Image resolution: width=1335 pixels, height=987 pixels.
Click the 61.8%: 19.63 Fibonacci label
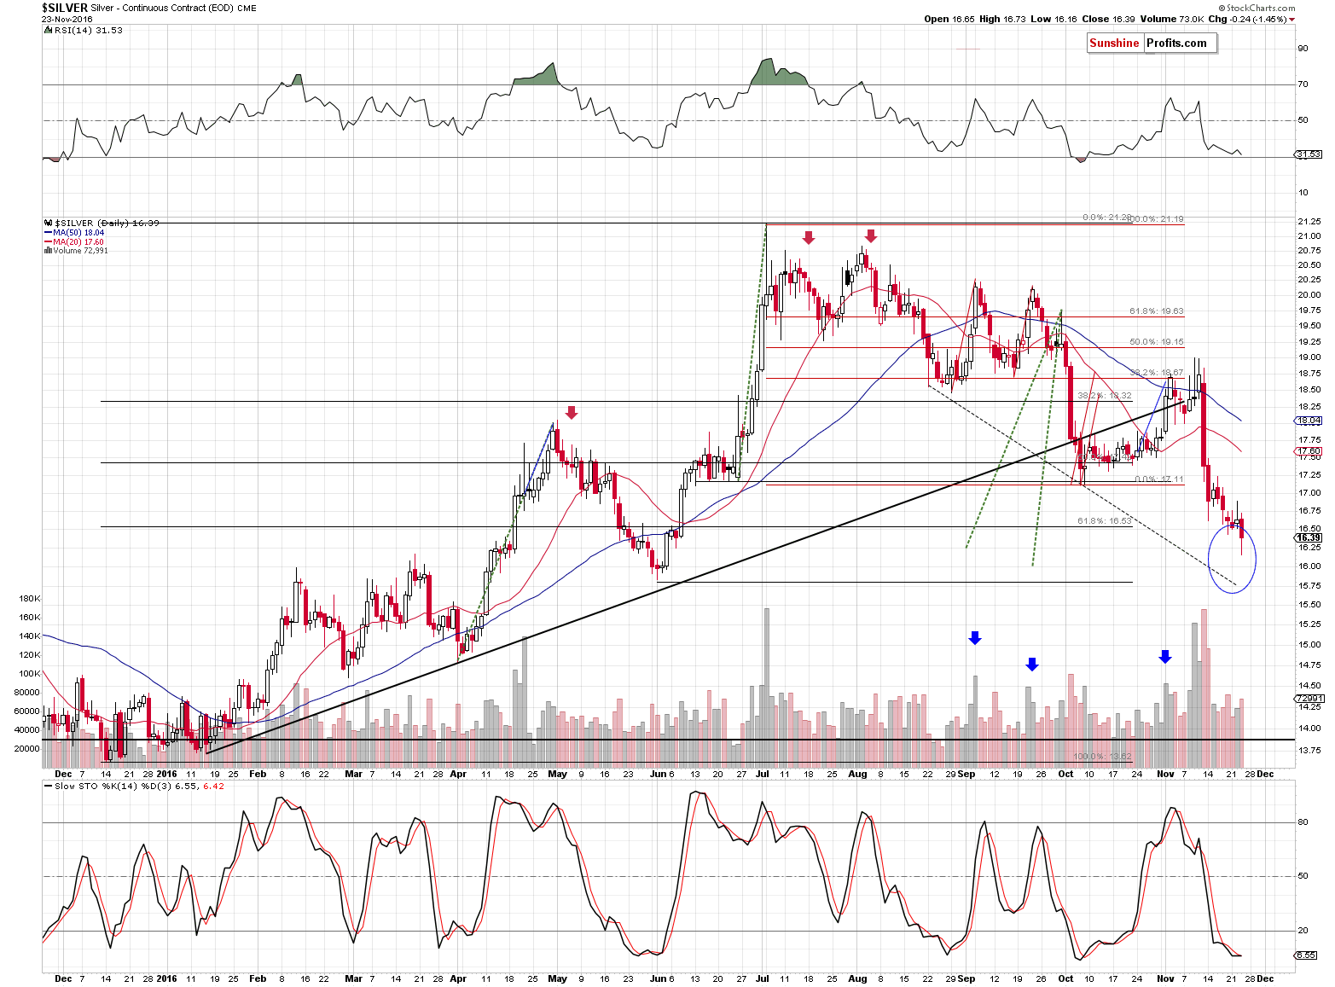point(1157,311)
